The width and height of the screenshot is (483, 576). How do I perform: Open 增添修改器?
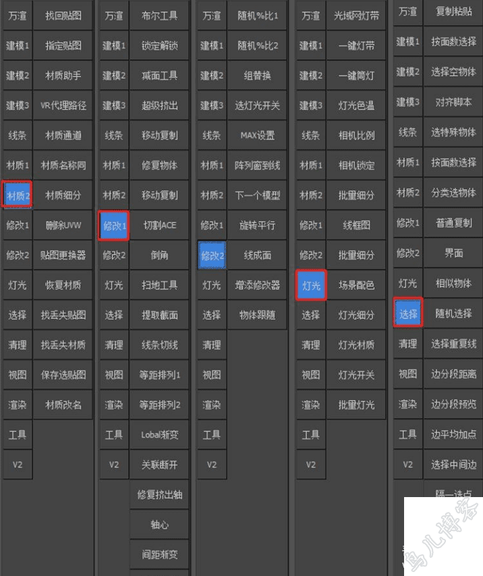click(257, 285)
